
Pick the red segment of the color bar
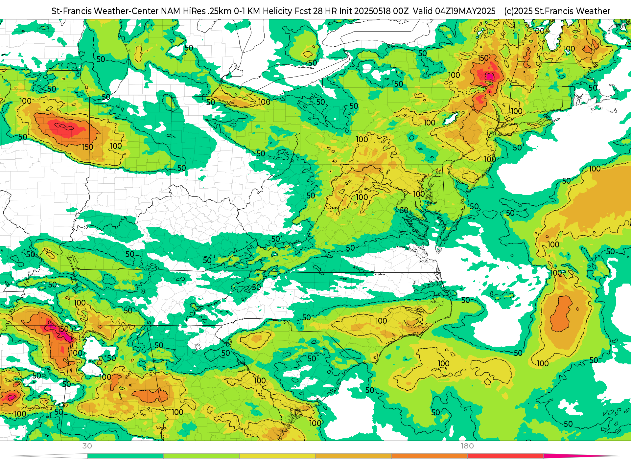505,456
